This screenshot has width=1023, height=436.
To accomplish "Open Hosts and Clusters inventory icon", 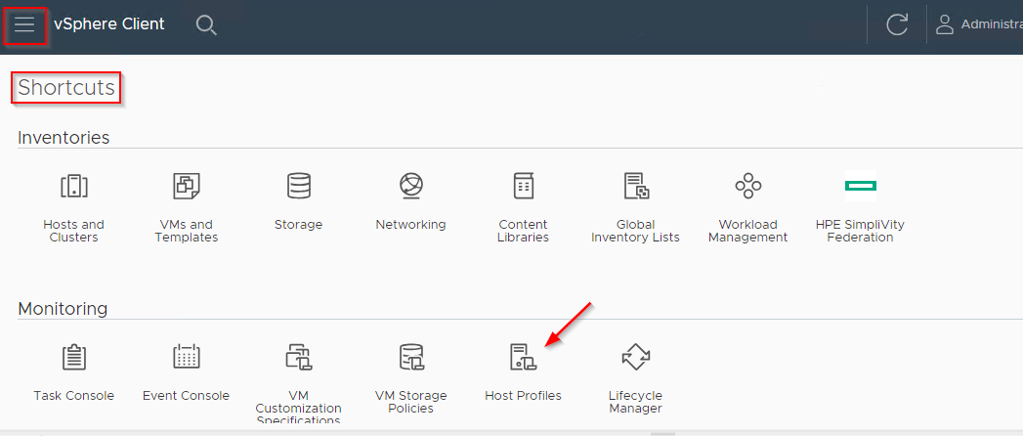I will 73,186.
